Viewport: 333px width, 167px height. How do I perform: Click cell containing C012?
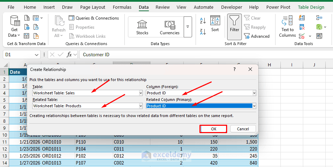[131, 156]
